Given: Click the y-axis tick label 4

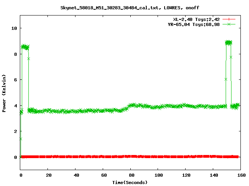Looking at the screenshot, I should coord(16,106).
